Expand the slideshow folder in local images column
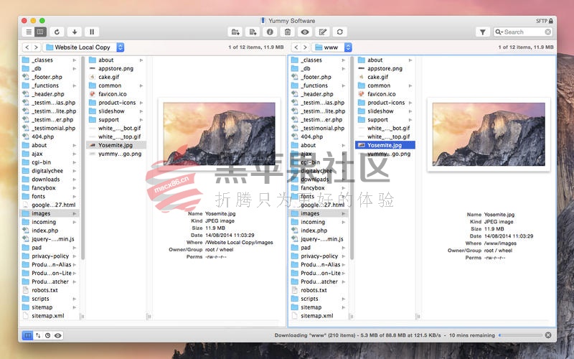This screenshot has width=574, height=359. (x=141, y=111)
